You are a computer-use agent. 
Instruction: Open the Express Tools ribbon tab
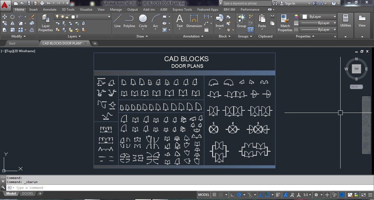coord(182,9)
